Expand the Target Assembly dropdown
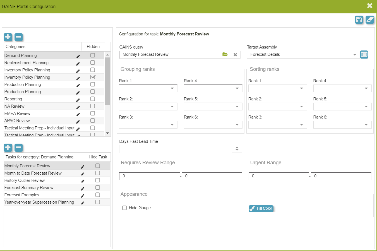 pyautogui.click(x=354, y=55)
